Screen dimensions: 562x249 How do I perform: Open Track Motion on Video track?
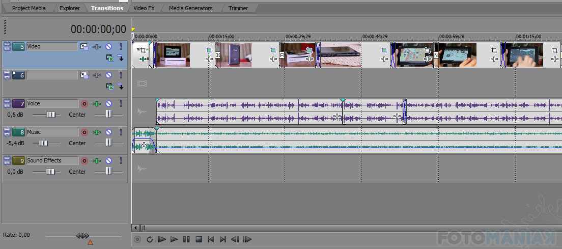click(x=84, y=47)
